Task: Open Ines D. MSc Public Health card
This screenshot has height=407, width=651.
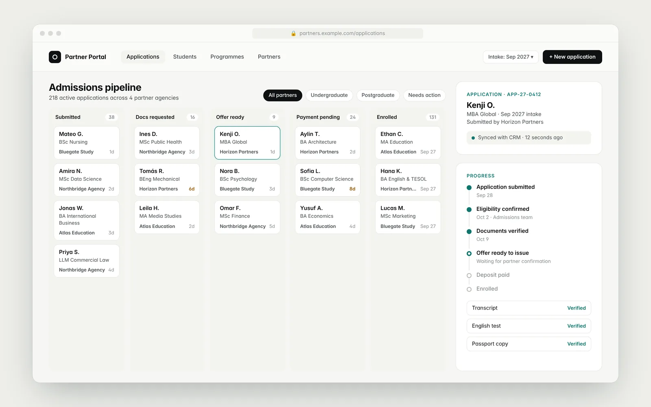Action: click(167, 143)
